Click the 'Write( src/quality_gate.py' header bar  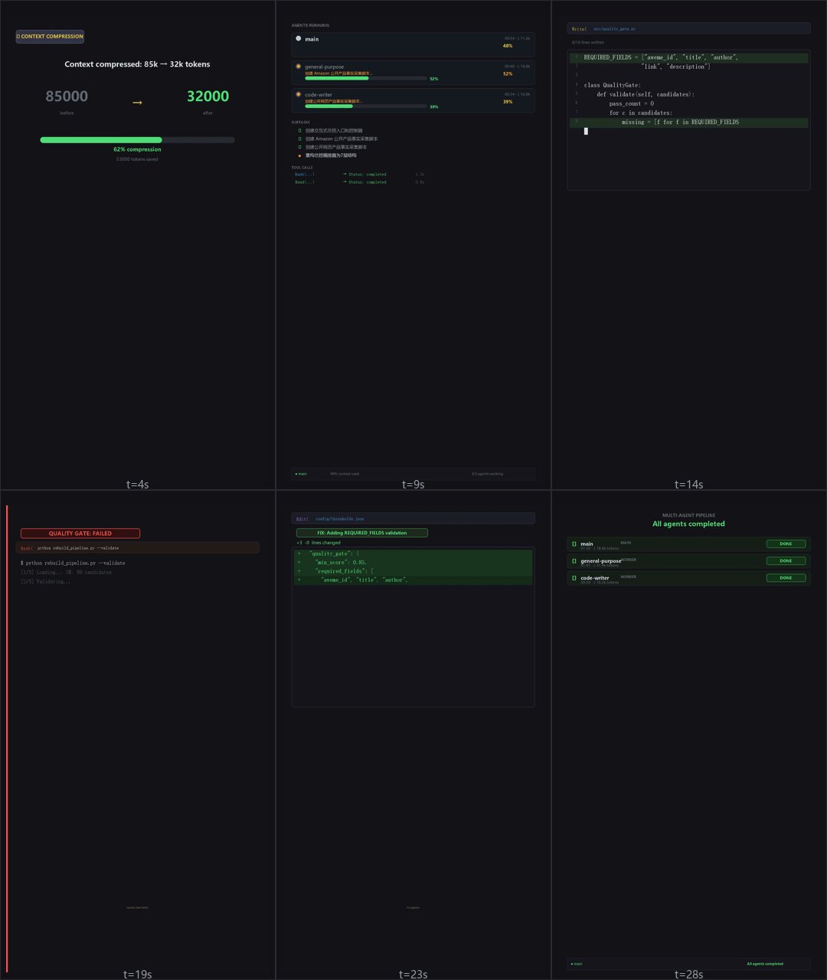coord(688,28)
